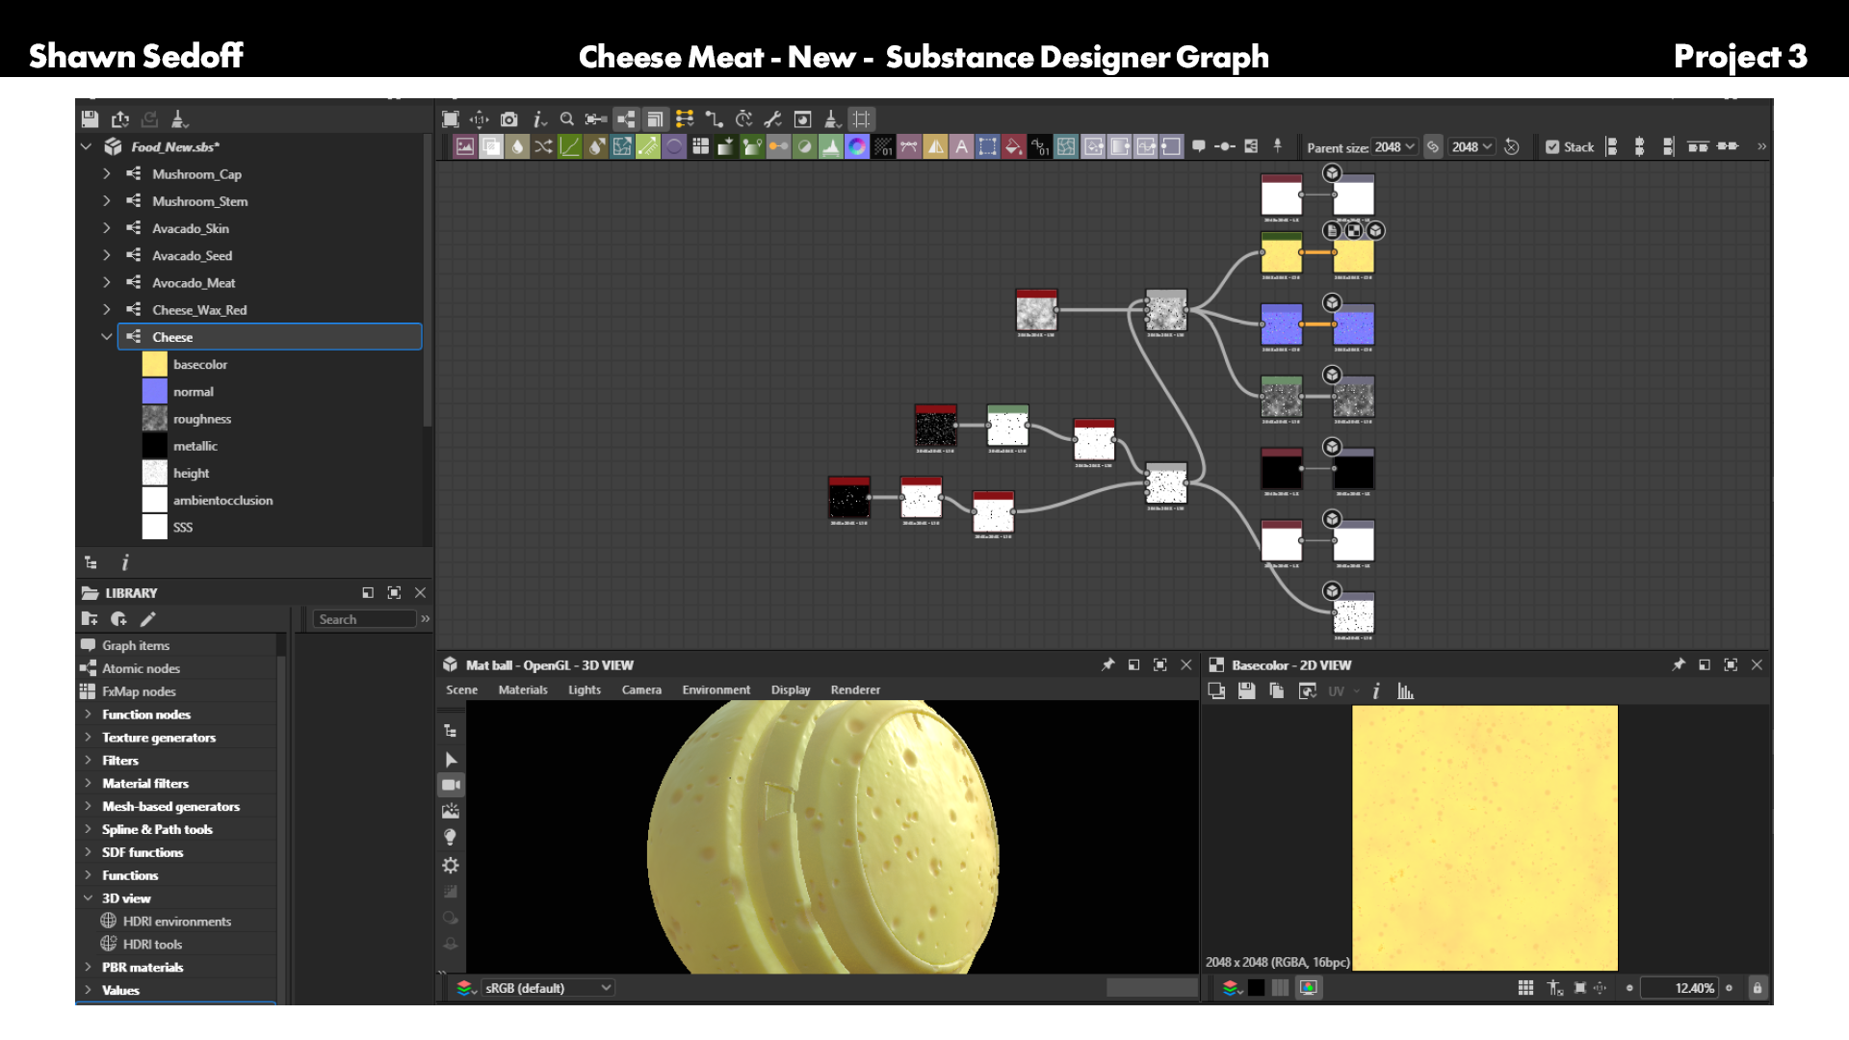
Task: Add a Bitmap node from the node toolbar
Action: tap(465, 146)
